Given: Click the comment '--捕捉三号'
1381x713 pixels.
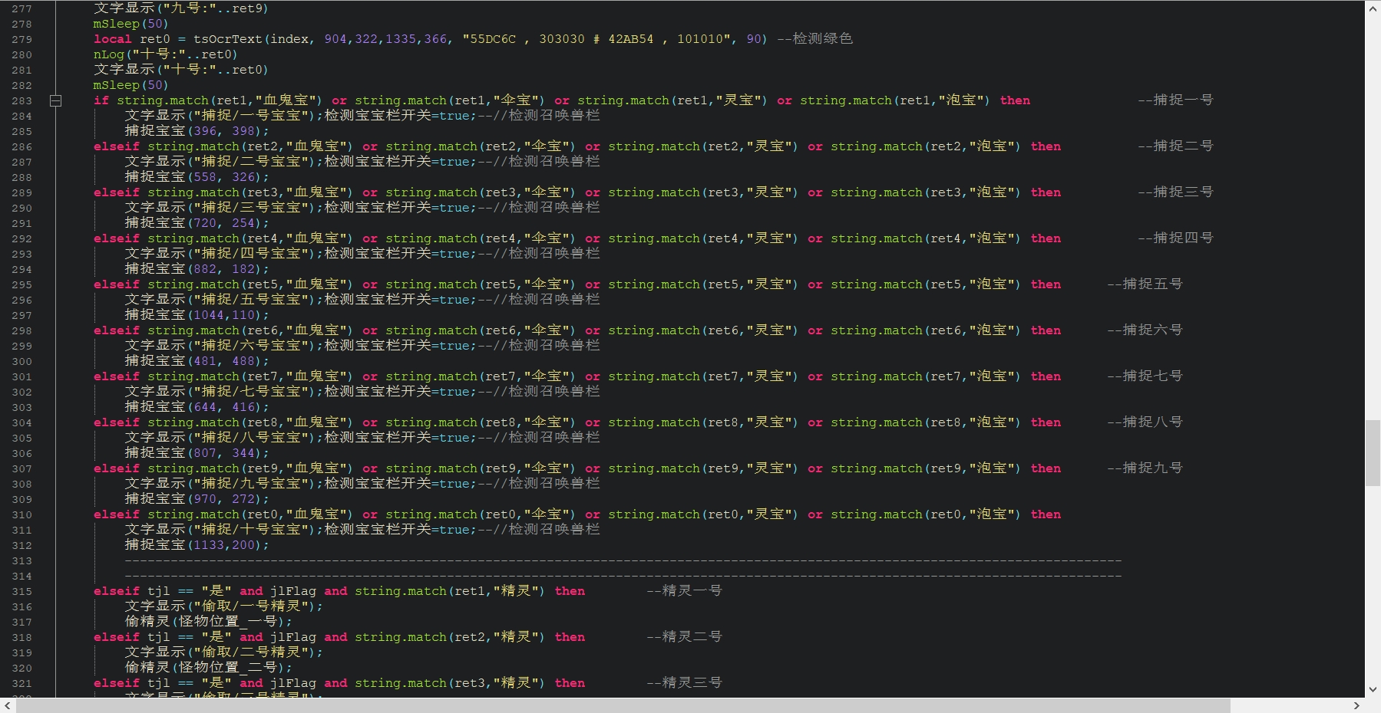Looking at the screenshot, I should pyautogui.click(x=1175, y=192).
